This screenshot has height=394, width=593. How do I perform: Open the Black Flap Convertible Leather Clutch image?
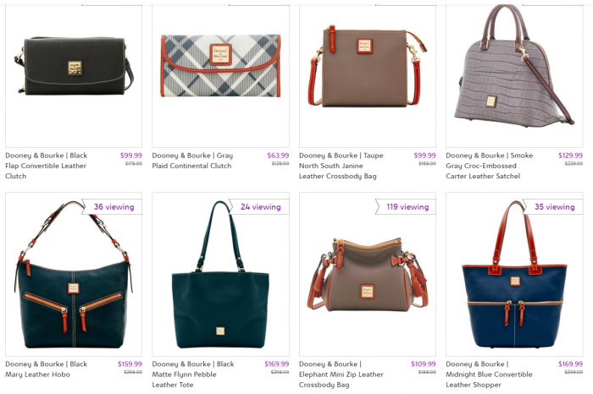[74, 66]
